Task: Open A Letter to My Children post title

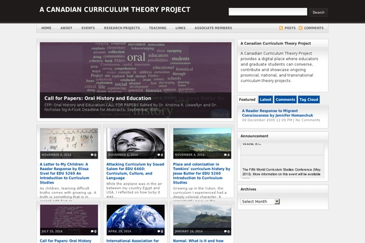Action: coord(64,173)
